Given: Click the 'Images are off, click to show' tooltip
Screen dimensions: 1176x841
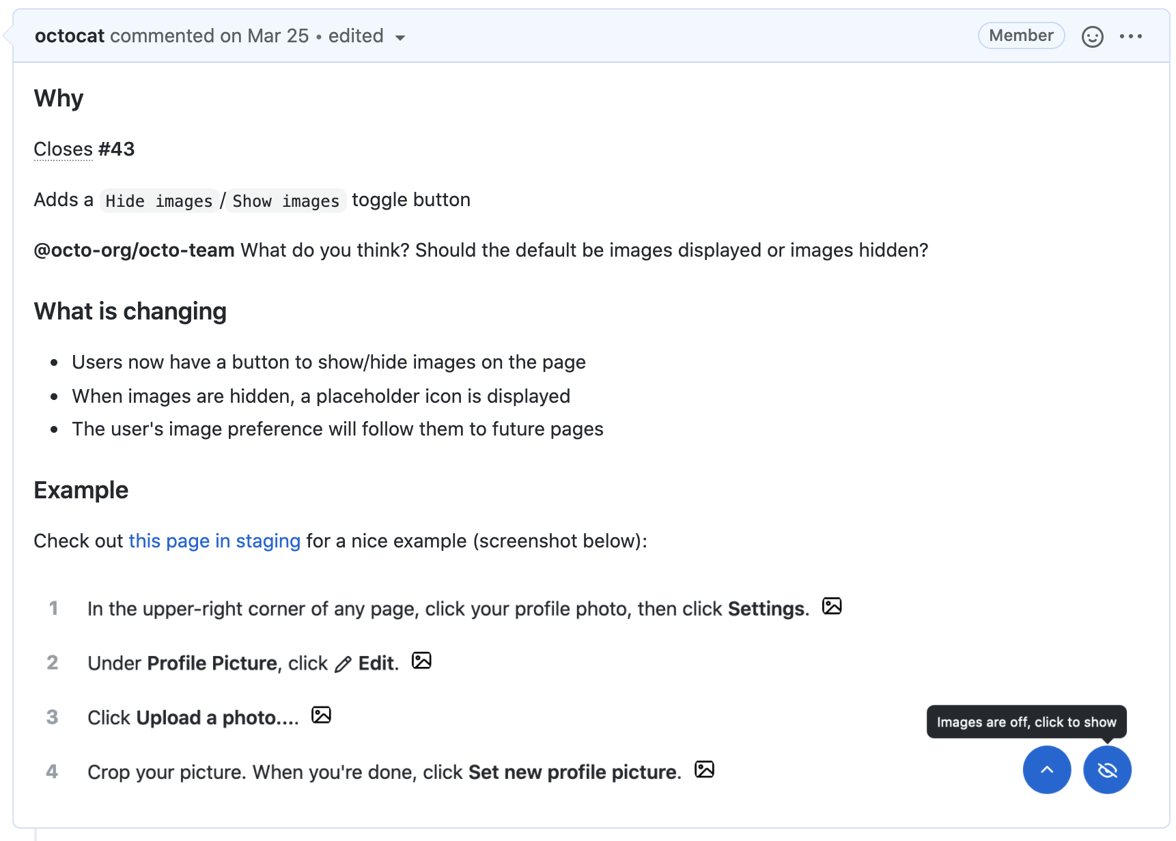Looking at the screenshot, I should (x=1026, y=722).
